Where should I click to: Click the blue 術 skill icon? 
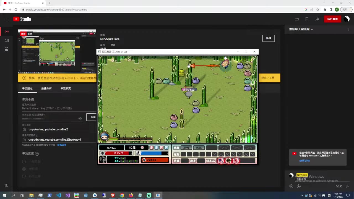coord(166,148)
